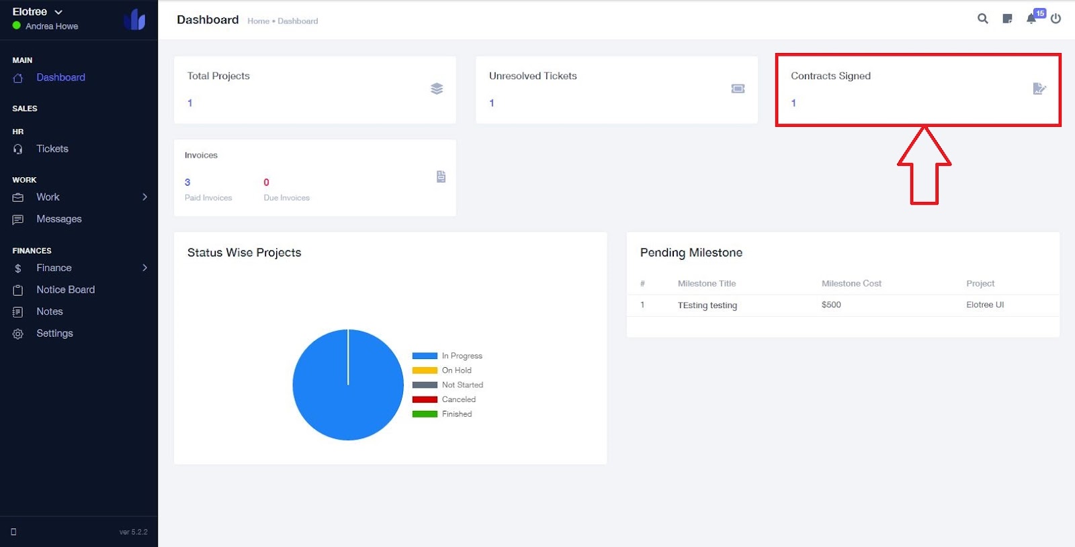Click the Unresolved Tickets card title

tap(533, 76)
